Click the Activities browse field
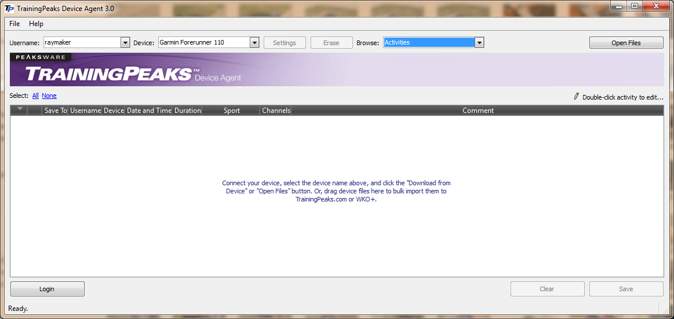The image size is (674, 319). tap(429, 42)
